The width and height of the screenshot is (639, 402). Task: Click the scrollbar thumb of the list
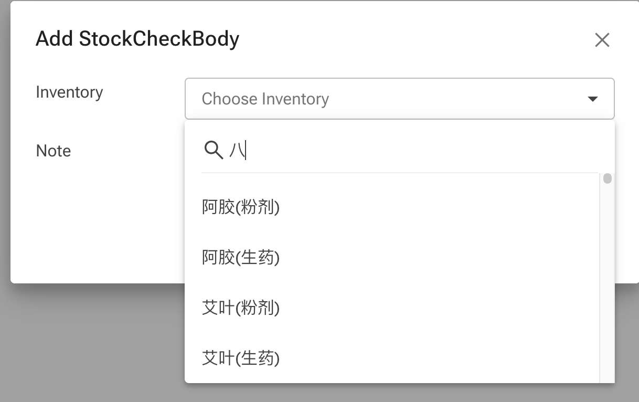coord(607,178)
